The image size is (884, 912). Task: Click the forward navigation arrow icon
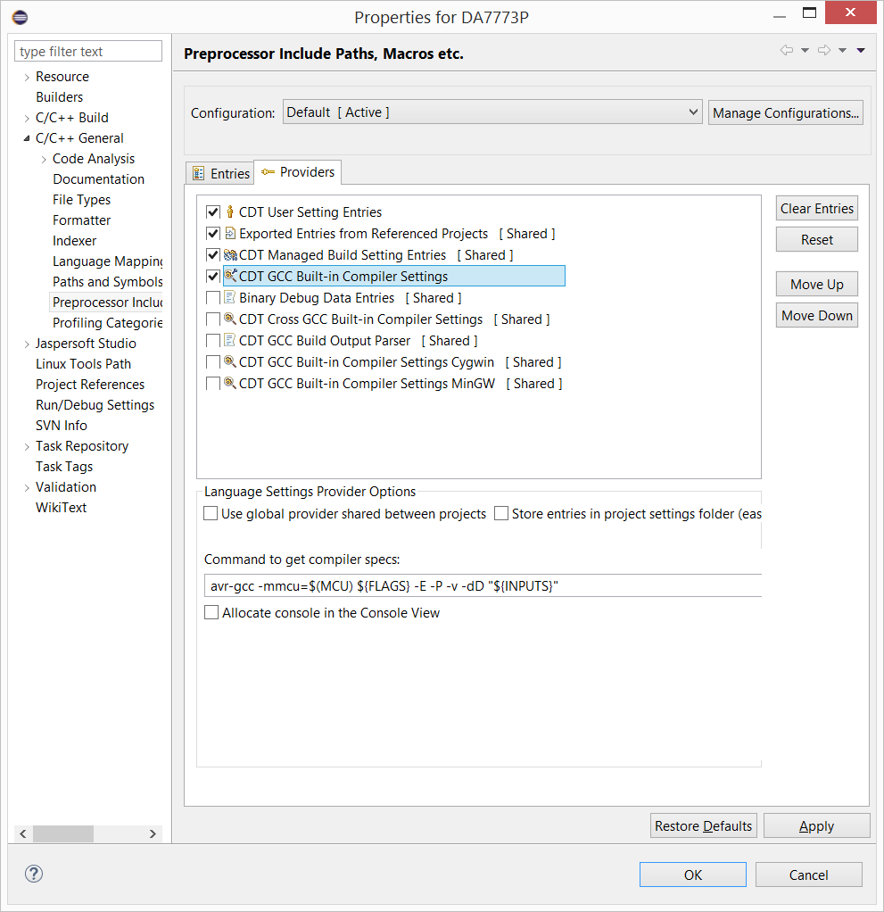tap(824, 50)
